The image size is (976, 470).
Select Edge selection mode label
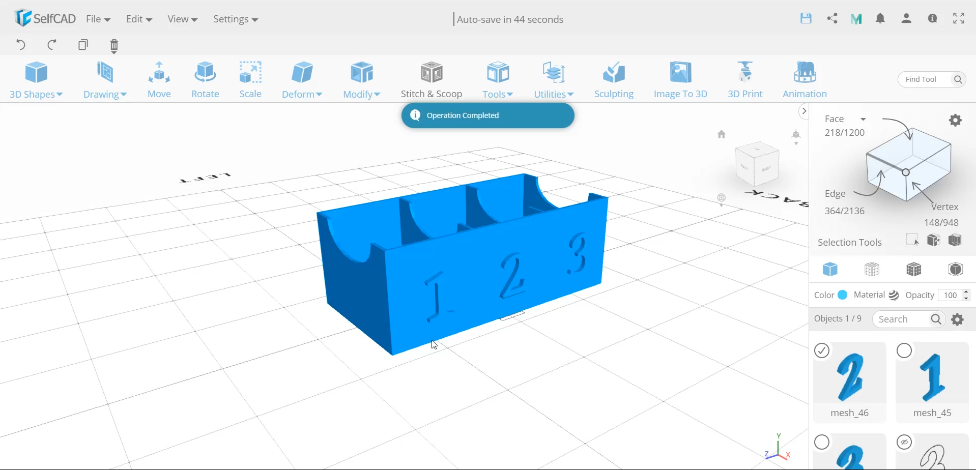(x=835, y=194)
